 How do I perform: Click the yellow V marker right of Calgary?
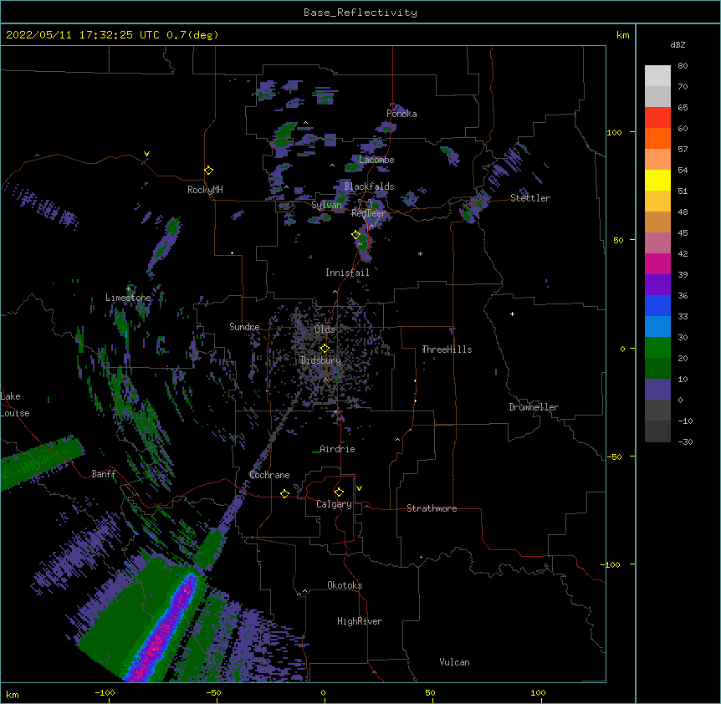359,488
